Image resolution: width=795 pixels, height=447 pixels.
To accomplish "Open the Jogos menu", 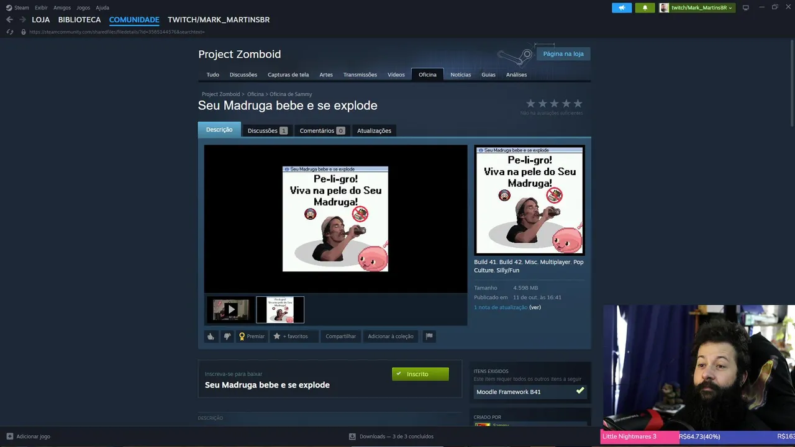I will (x=83, y=7).
